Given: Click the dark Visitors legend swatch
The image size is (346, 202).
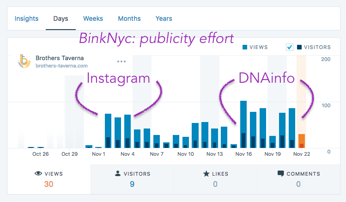Looking at the screenshot, I should point(299,47).
